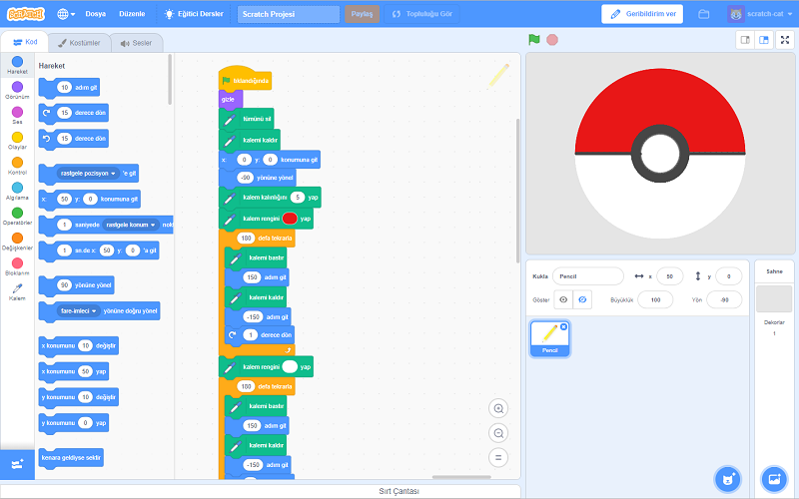Screen dimensions: 799x499
Task: Switch to the Kod tab
Action: point(25,42)
